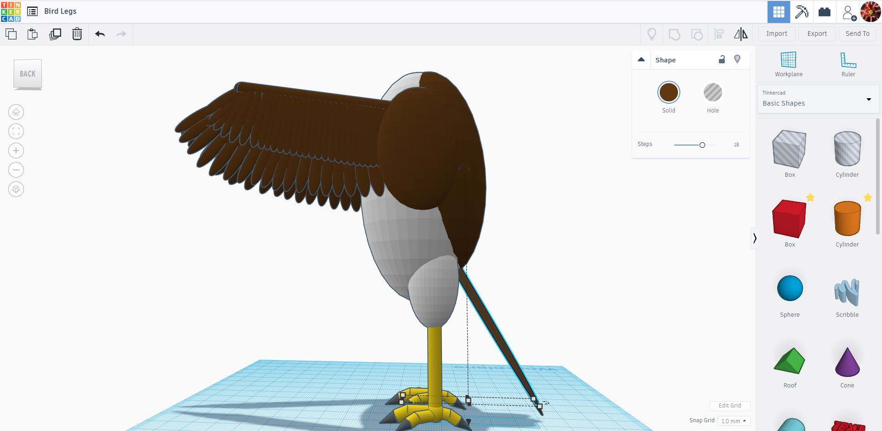Image resolution: width=882 pixels, height=431 pixels.
Task: Click the Steps slider handle
Action: (702, 145)
